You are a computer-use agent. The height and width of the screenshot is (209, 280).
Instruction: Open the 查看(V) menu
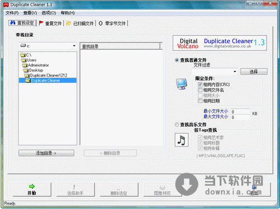click(x=30, y=13)
